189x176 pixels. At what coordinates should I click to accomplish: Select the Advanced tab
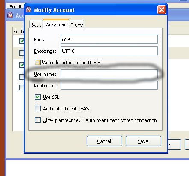point(56,24)
